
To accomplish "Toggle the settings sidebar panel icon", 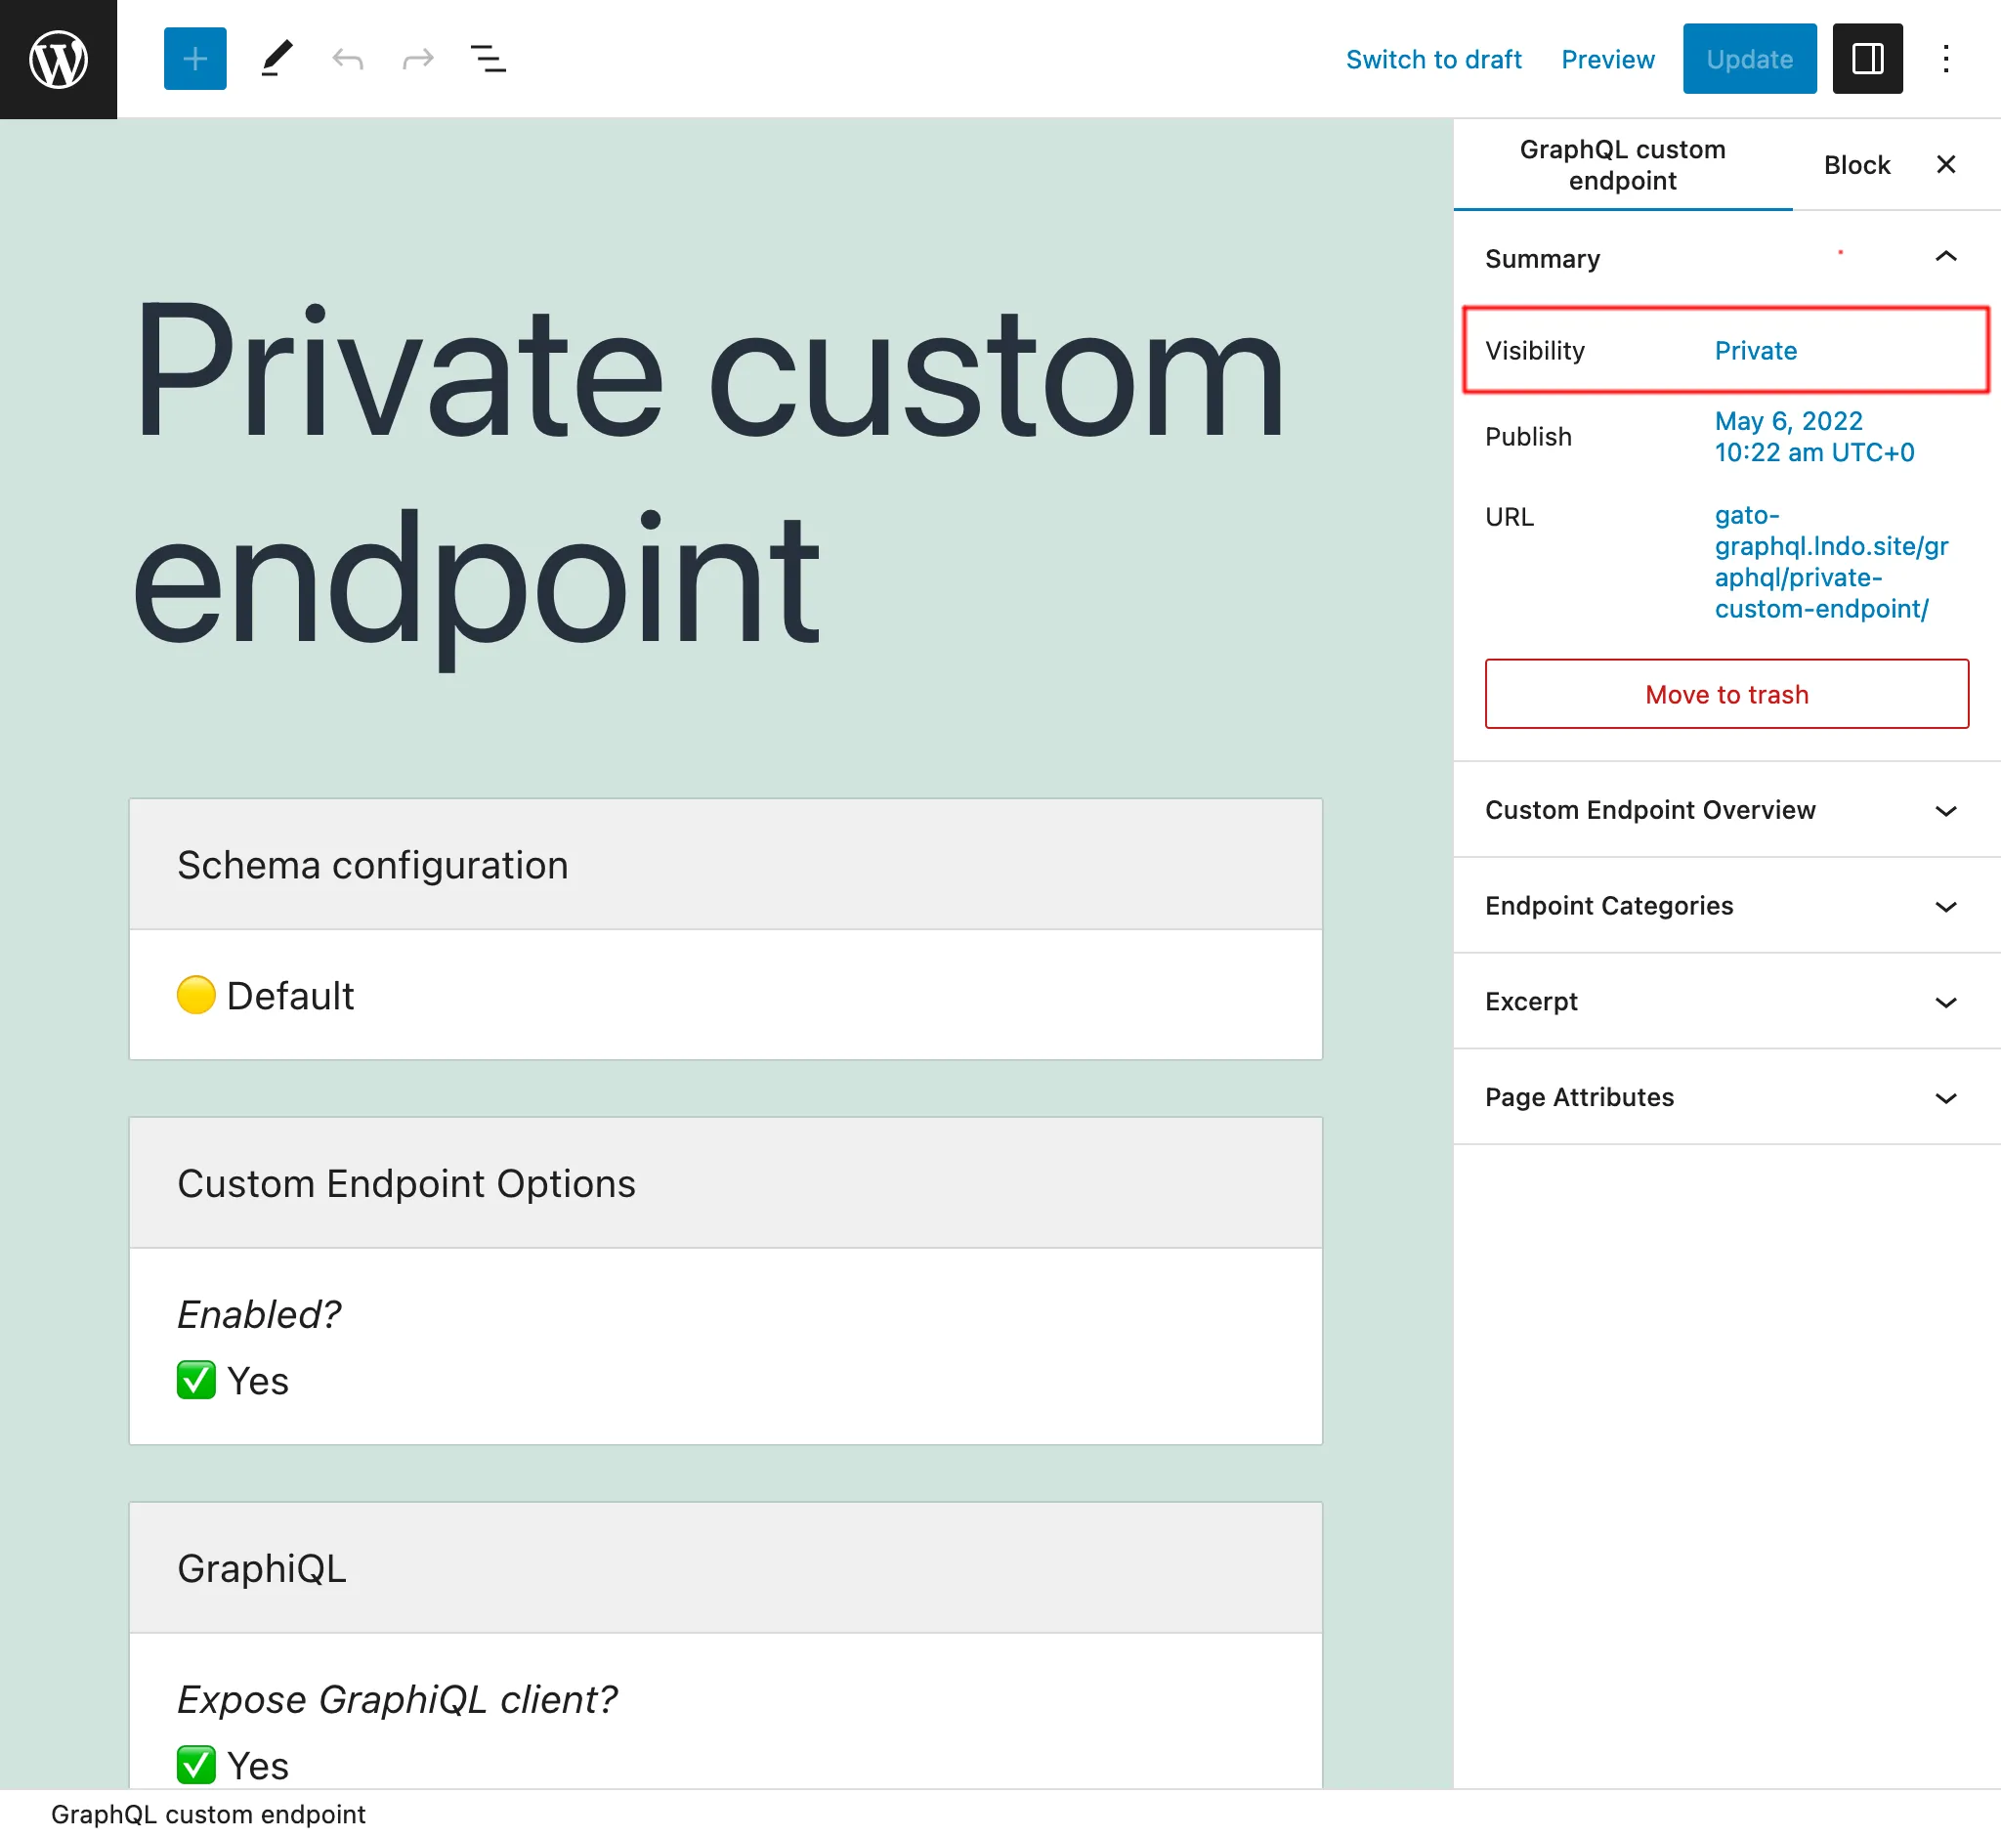I will [x=1867, y=59].
